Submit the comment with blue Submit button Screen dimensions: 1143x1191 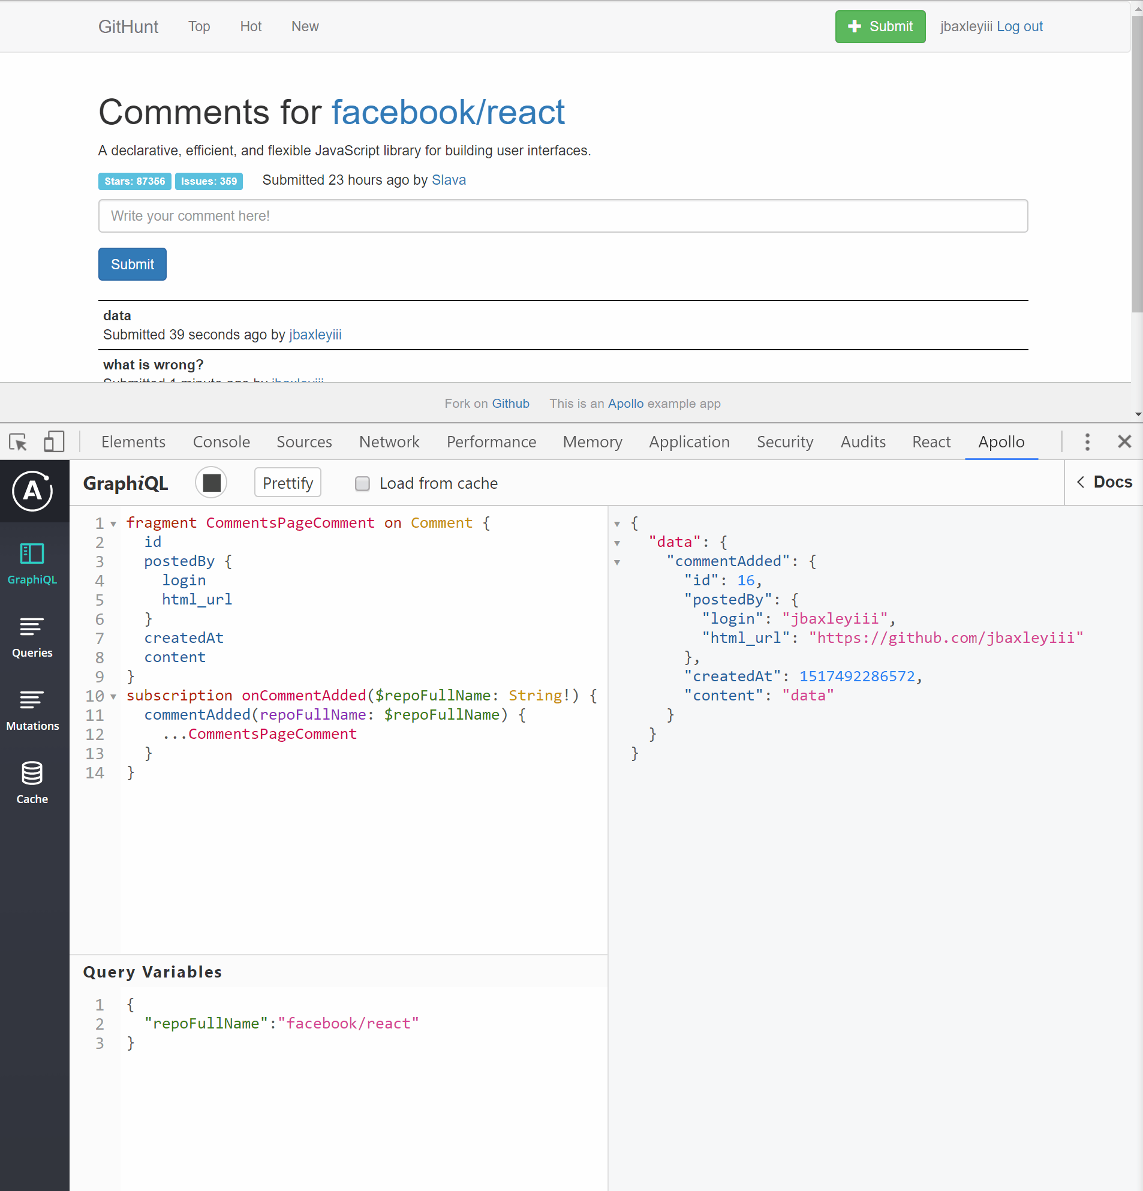coord(133,264)
